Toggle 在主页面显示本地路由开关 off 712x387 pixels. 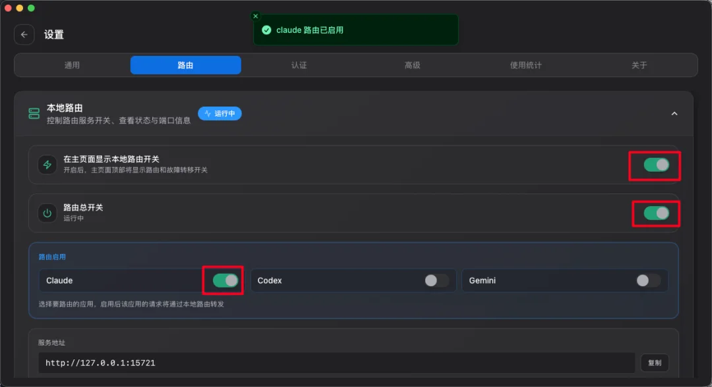click(x=655, y=166)
